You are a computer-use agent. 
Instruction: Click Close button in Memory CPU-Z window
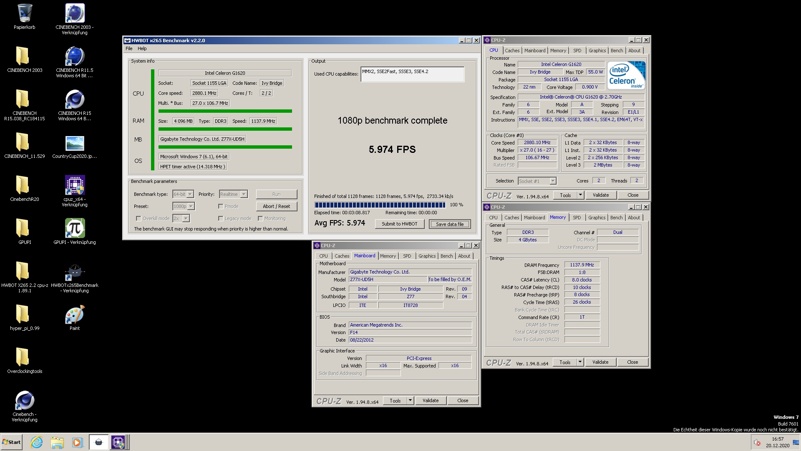point(632,362)
